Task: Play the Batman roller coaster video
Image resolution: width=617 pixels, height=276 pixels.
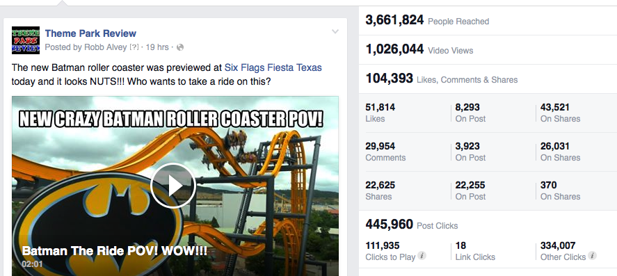Action: click(x=173, y=186)
